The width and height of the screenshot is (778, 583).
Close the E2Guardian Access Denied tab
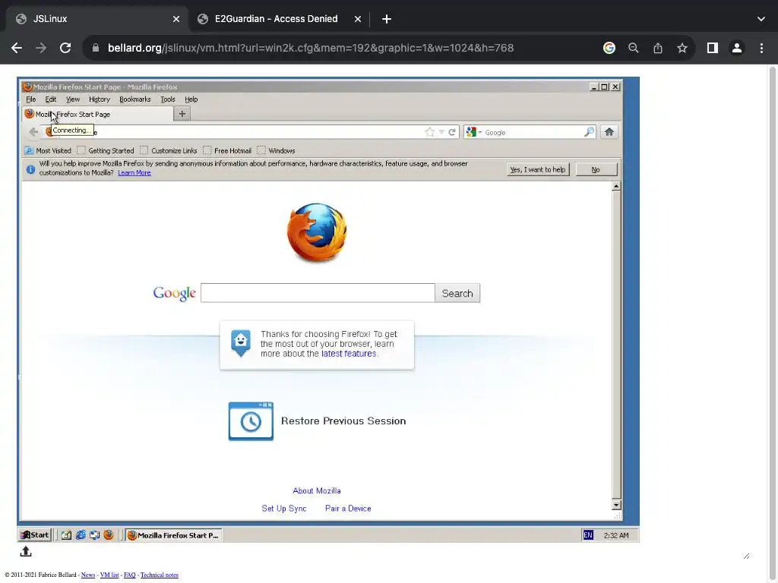[358, 19]
